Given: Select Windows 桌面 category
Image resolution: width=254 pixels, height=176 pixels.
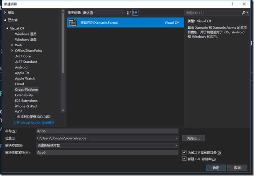Looking at the screenshot, I should click(x=26, y=39).
